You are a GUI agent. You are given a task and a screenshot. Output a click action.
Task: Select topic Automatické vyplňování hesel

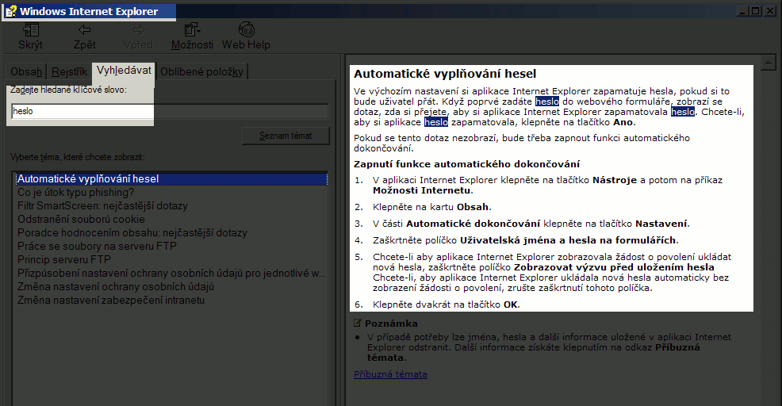pos(171,178)
